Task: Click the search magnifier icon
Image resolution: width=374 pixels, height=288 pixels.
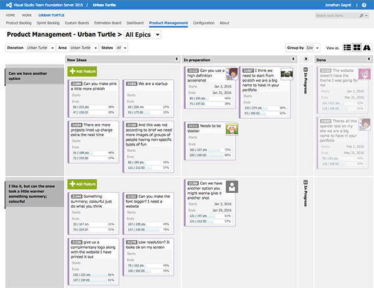Action: [x=362, y=16]
